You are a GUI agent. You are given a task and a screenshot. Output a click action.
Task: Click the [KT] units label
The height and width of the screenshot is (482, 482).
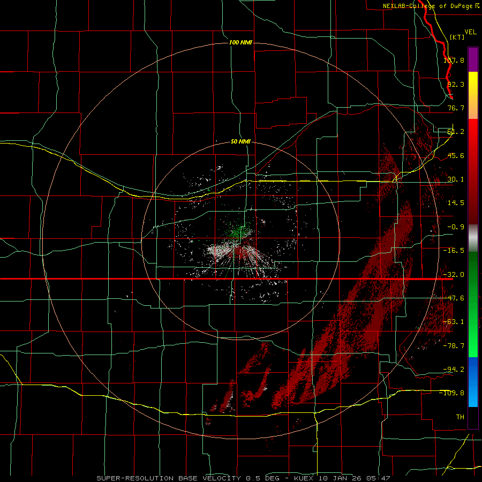(x=457, y=37)
